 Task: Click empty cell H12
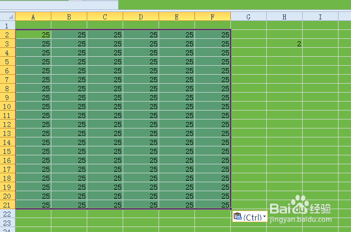point(284,124)
